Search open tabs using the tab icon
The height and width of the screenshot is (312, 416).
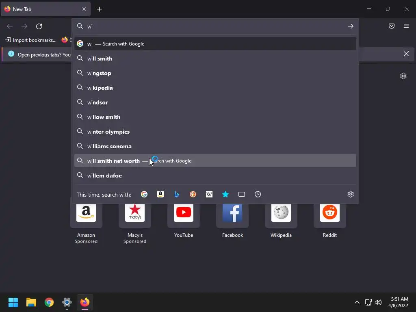coord(242,194)
